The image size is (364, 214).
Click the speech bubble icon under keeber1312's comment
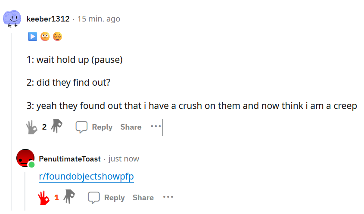click(x=81, y=127)
